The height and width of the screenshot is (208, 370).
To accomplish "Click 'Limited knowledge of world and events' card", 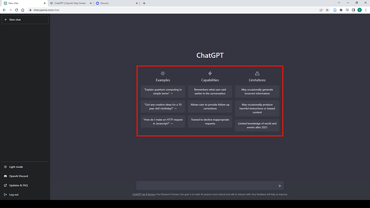I will click(x=257, y=125).
